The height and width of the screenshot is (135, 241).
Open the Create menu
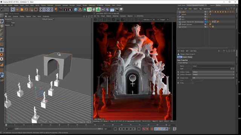pos(10,5)
